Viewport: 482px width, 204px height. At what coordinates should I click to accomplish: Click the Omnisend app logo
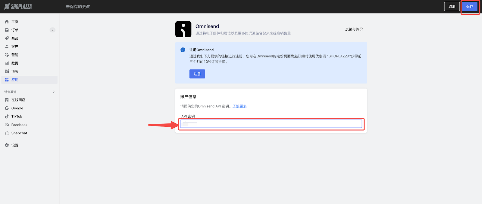(x=183, y=29)
